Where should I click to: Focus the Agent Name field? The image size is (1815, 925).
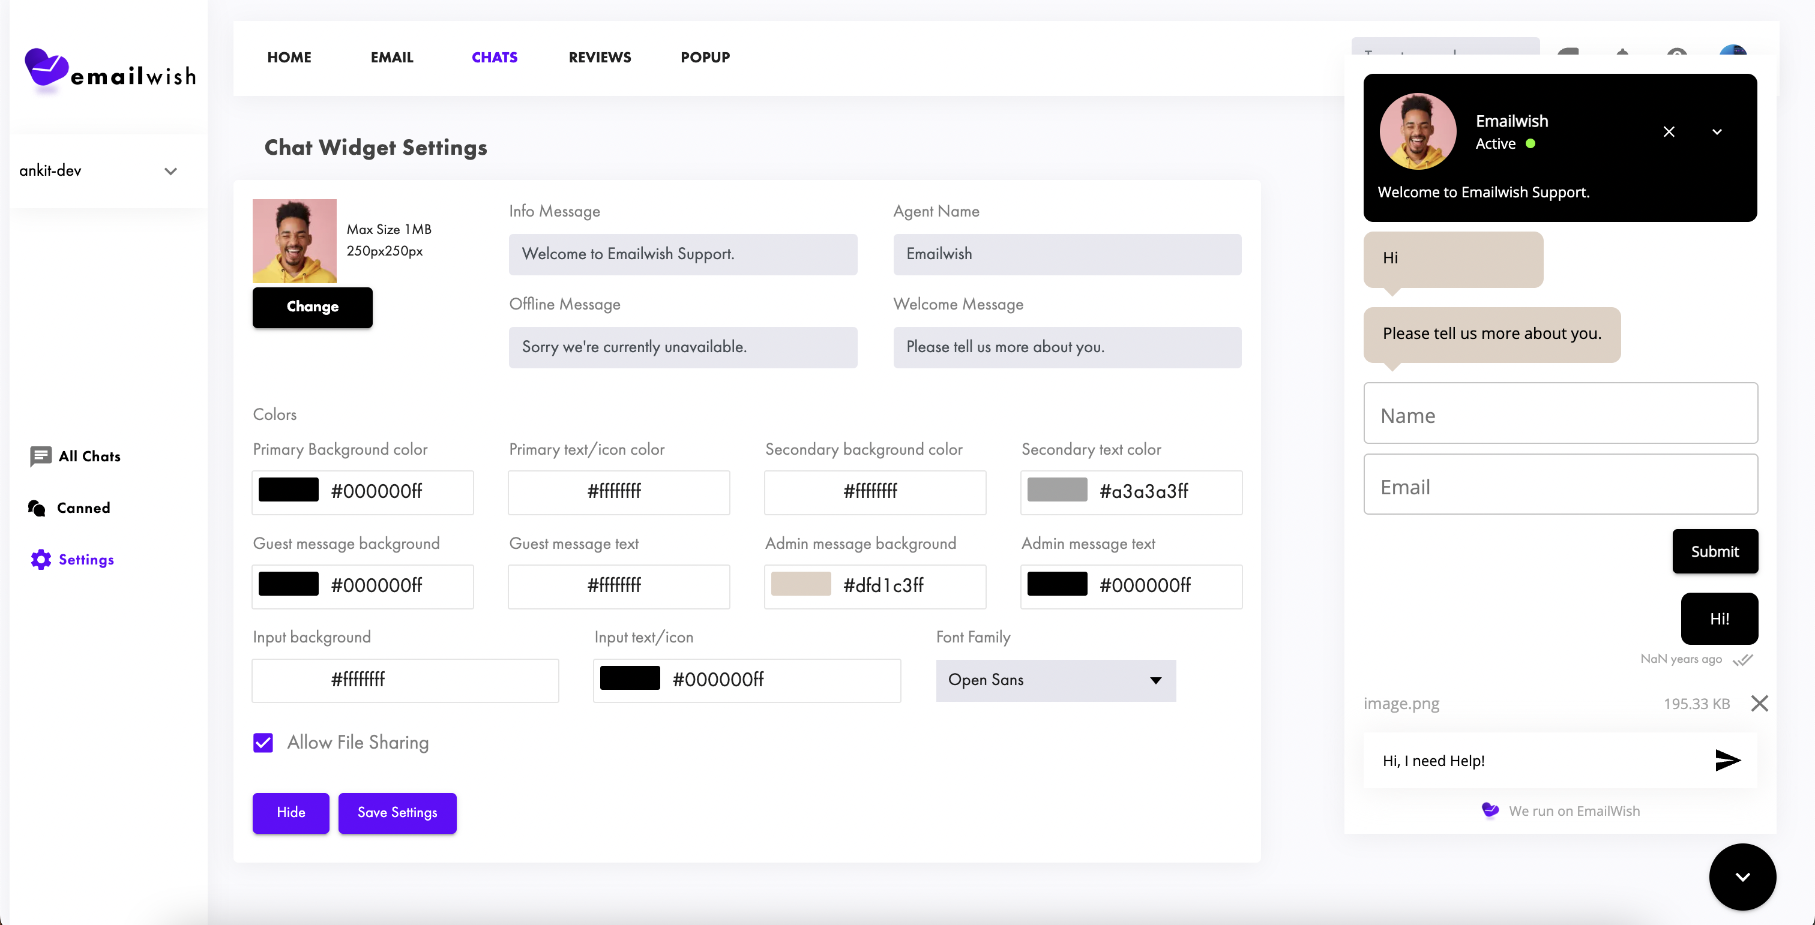click(1067, 254)
